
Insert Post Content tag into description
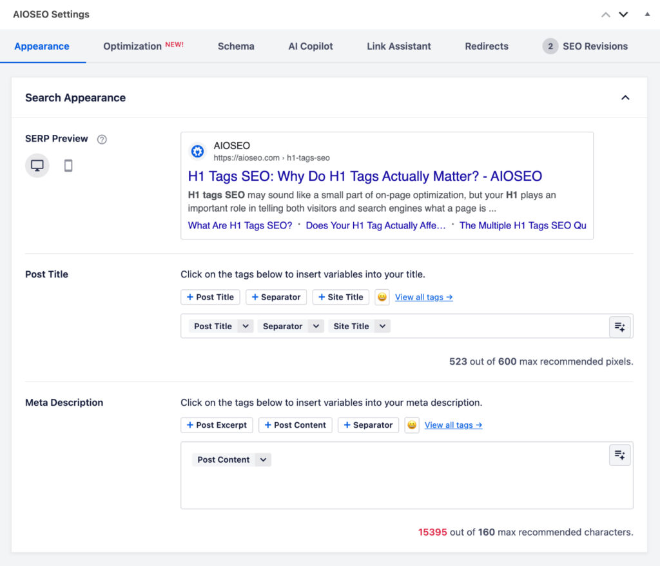[295, 425]
